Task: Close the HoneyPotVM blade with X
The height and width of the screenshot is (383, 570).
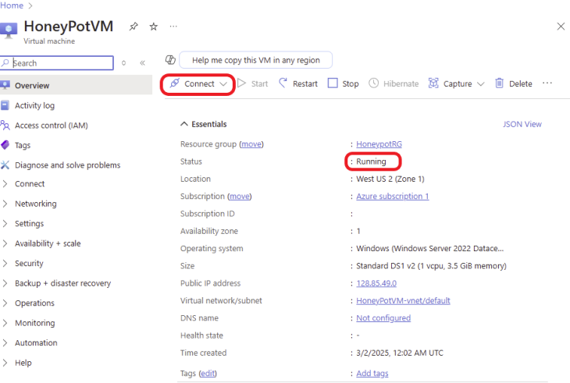Action: (561, 27)
